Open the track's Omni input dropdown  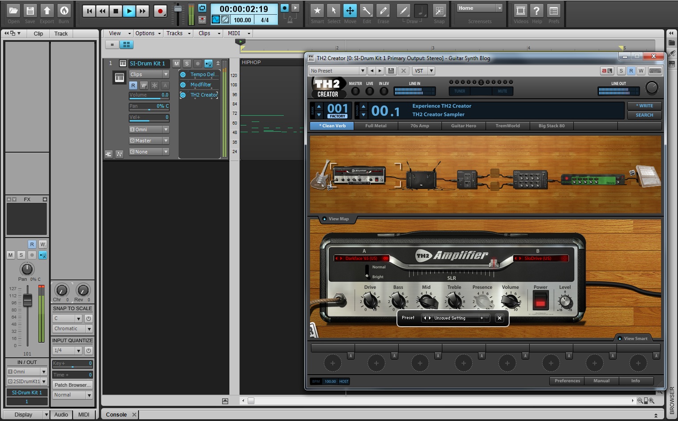point(149,130)
